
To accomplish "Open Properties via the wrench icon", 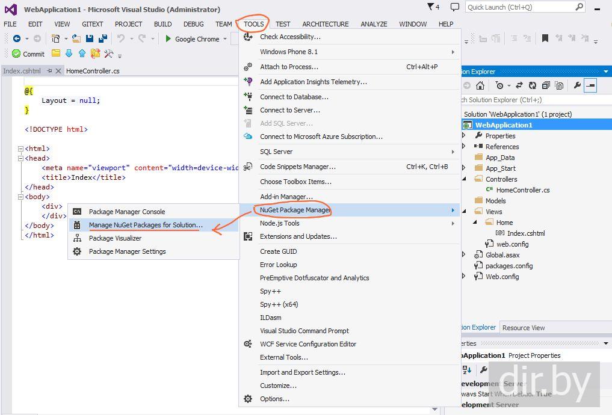I will 576,85.
